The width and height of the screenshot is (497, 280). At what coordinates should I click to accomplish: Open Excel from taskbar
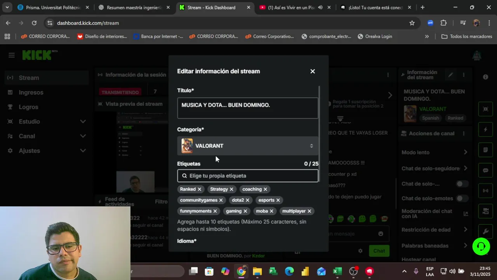[x=337, y=271]
